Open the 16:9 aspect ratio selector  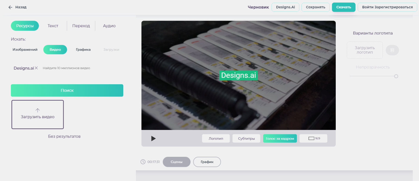tap(313, 138)
